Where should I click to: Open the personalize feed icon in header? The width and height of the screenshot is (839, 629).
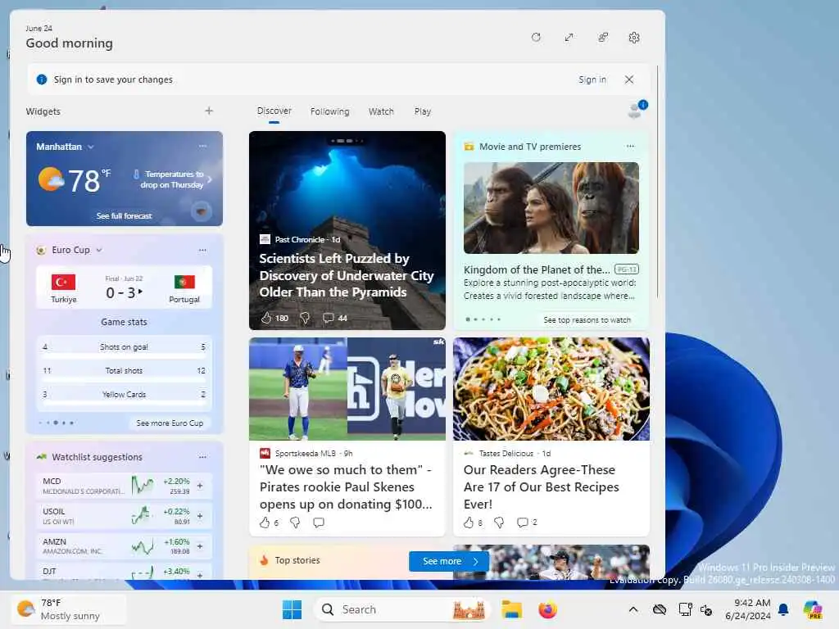[x=602, y=38]
